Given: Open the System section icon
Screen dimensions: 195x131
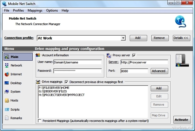Looking at the screenshot, I should click(7, 92).
